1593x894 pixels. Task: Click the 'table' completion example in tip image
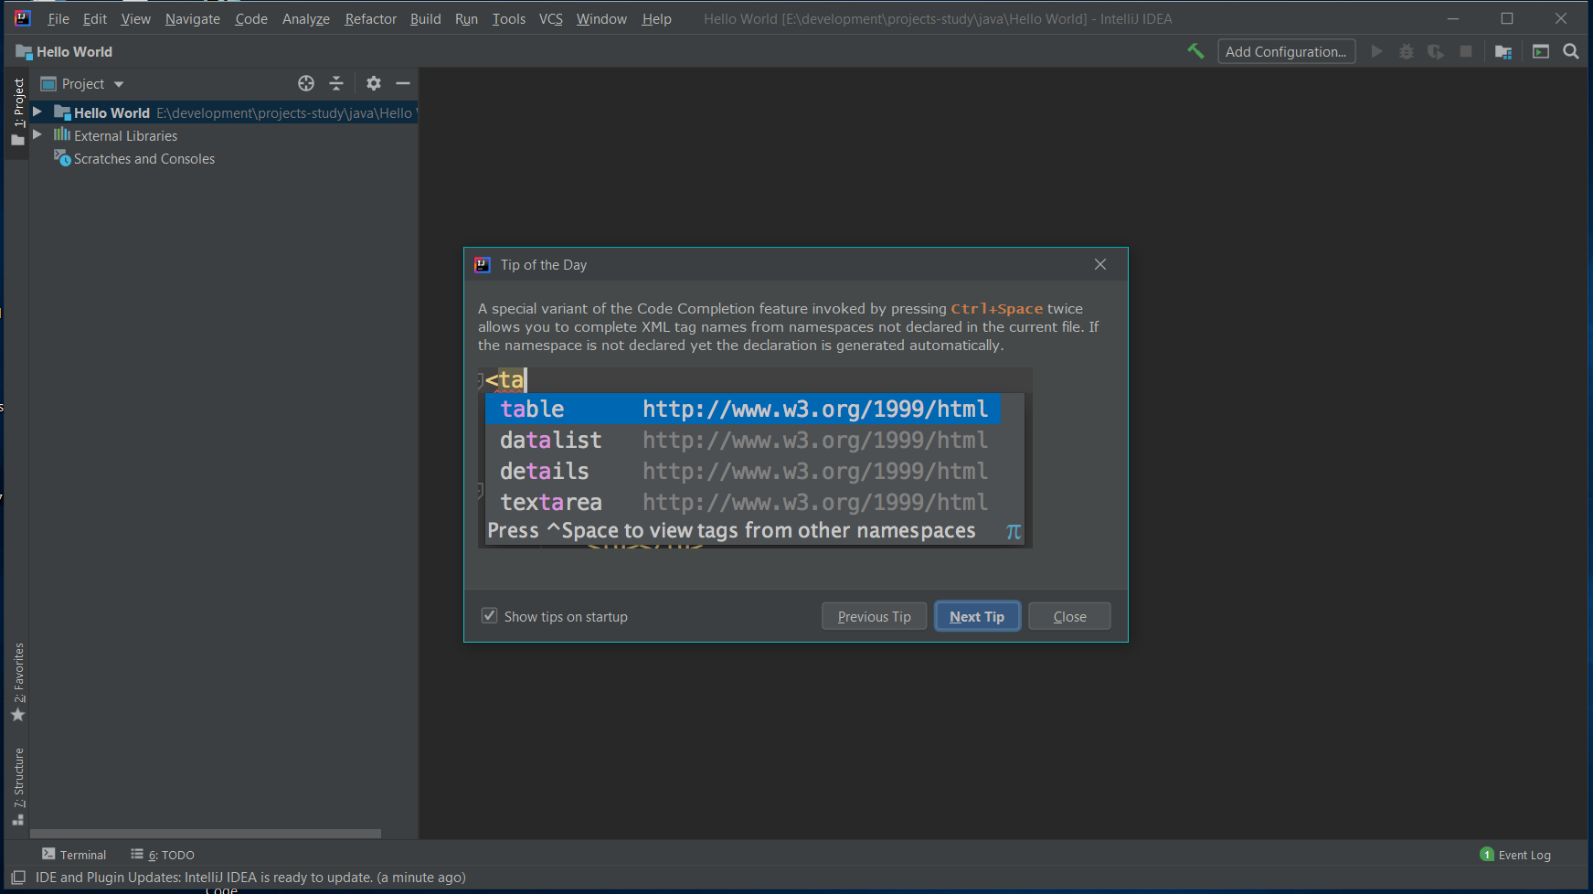point(743,409)
